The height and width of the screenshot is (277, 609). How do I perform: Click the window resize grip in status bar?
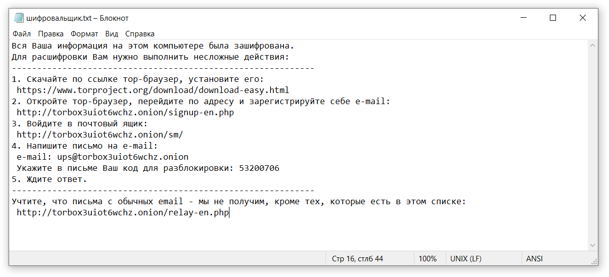(593, 261)
